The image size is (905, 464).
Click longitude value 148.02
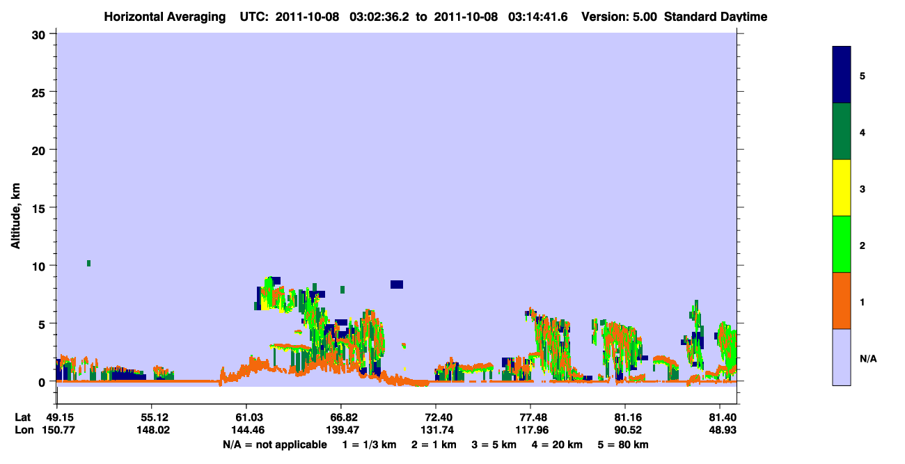[x=152, y=430]
